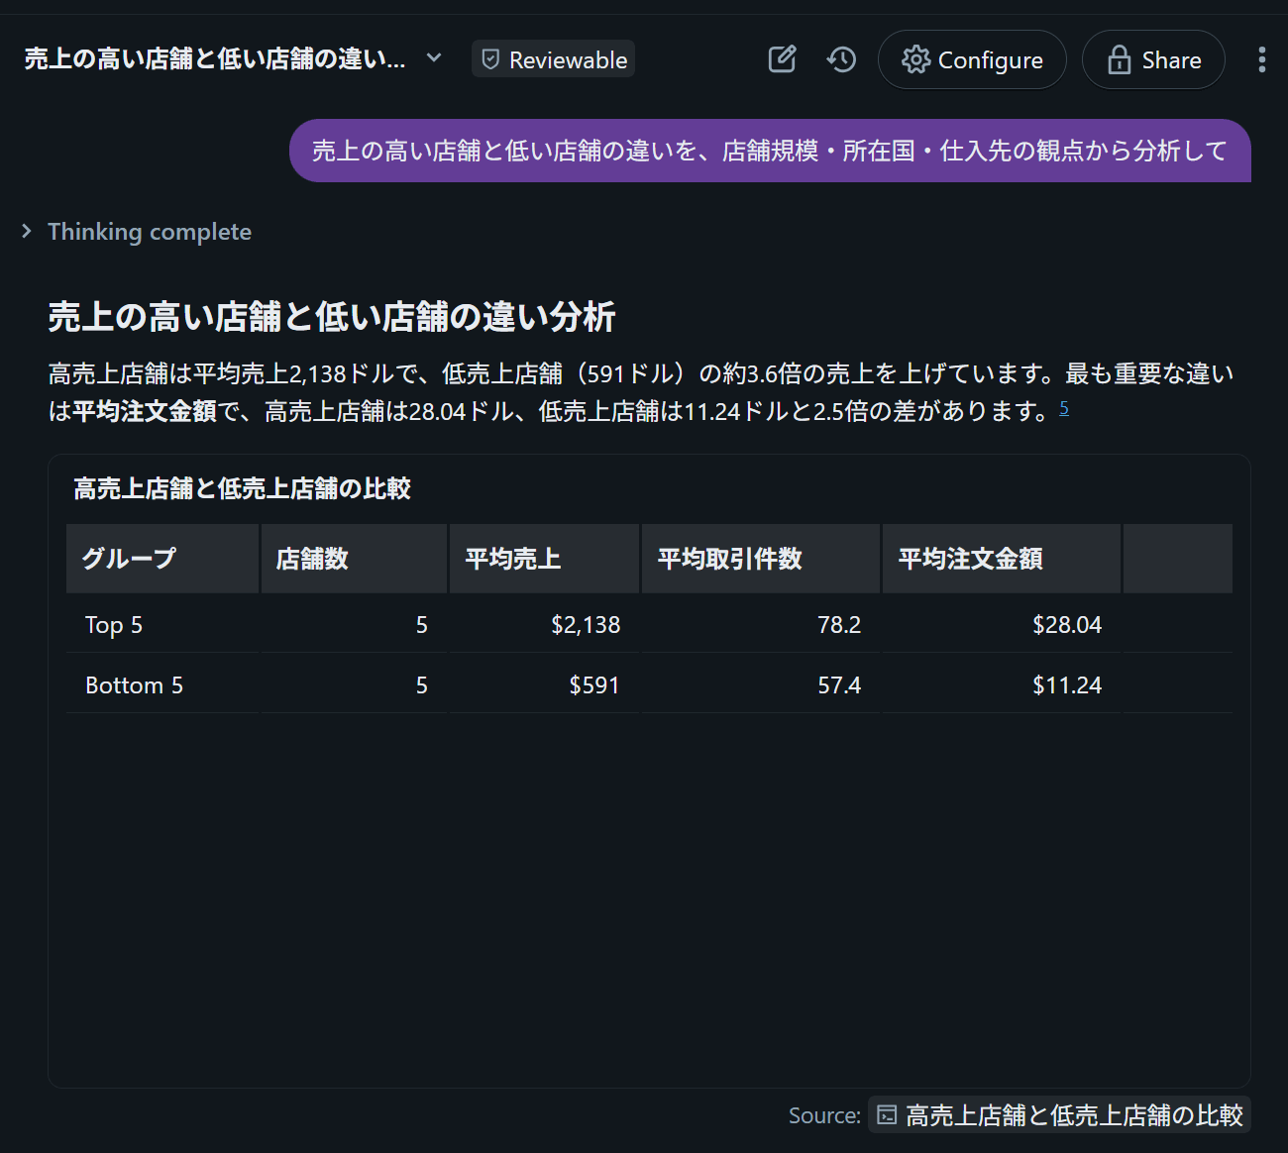Viewport: 1288px width, 1153px height.
Task: Open the source link 高売上店舗と低売上店舗の比較
Action: click(1073, 1115)
